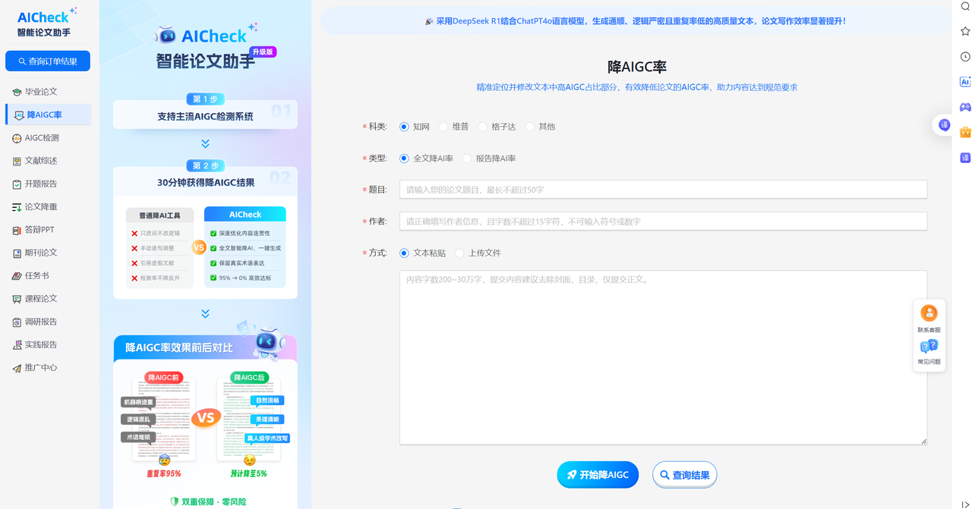Click the 降AIGC后 green label
The image size is (972, 509).
click(x=248, y=377)
